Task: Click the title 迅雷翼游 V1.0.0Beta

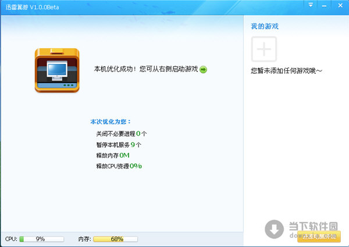Action: (32, 7)
